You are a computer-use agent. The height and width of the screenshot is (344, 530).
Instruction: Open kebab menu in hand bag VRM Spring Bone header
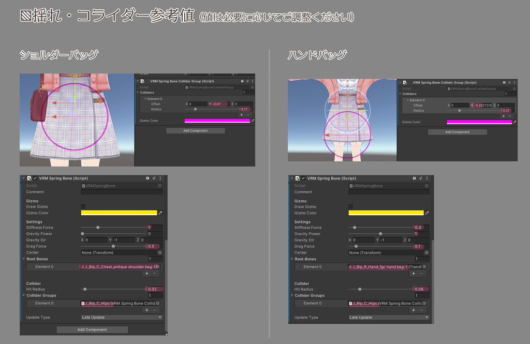click(x=427, y=178)
